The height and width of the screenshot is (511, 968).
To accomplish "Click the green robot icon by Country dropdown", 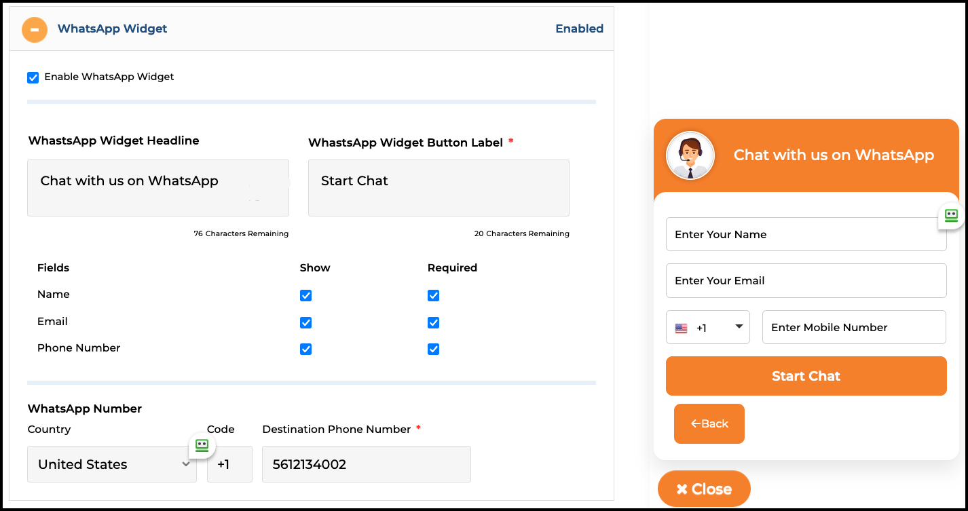I will click(202, 445).
